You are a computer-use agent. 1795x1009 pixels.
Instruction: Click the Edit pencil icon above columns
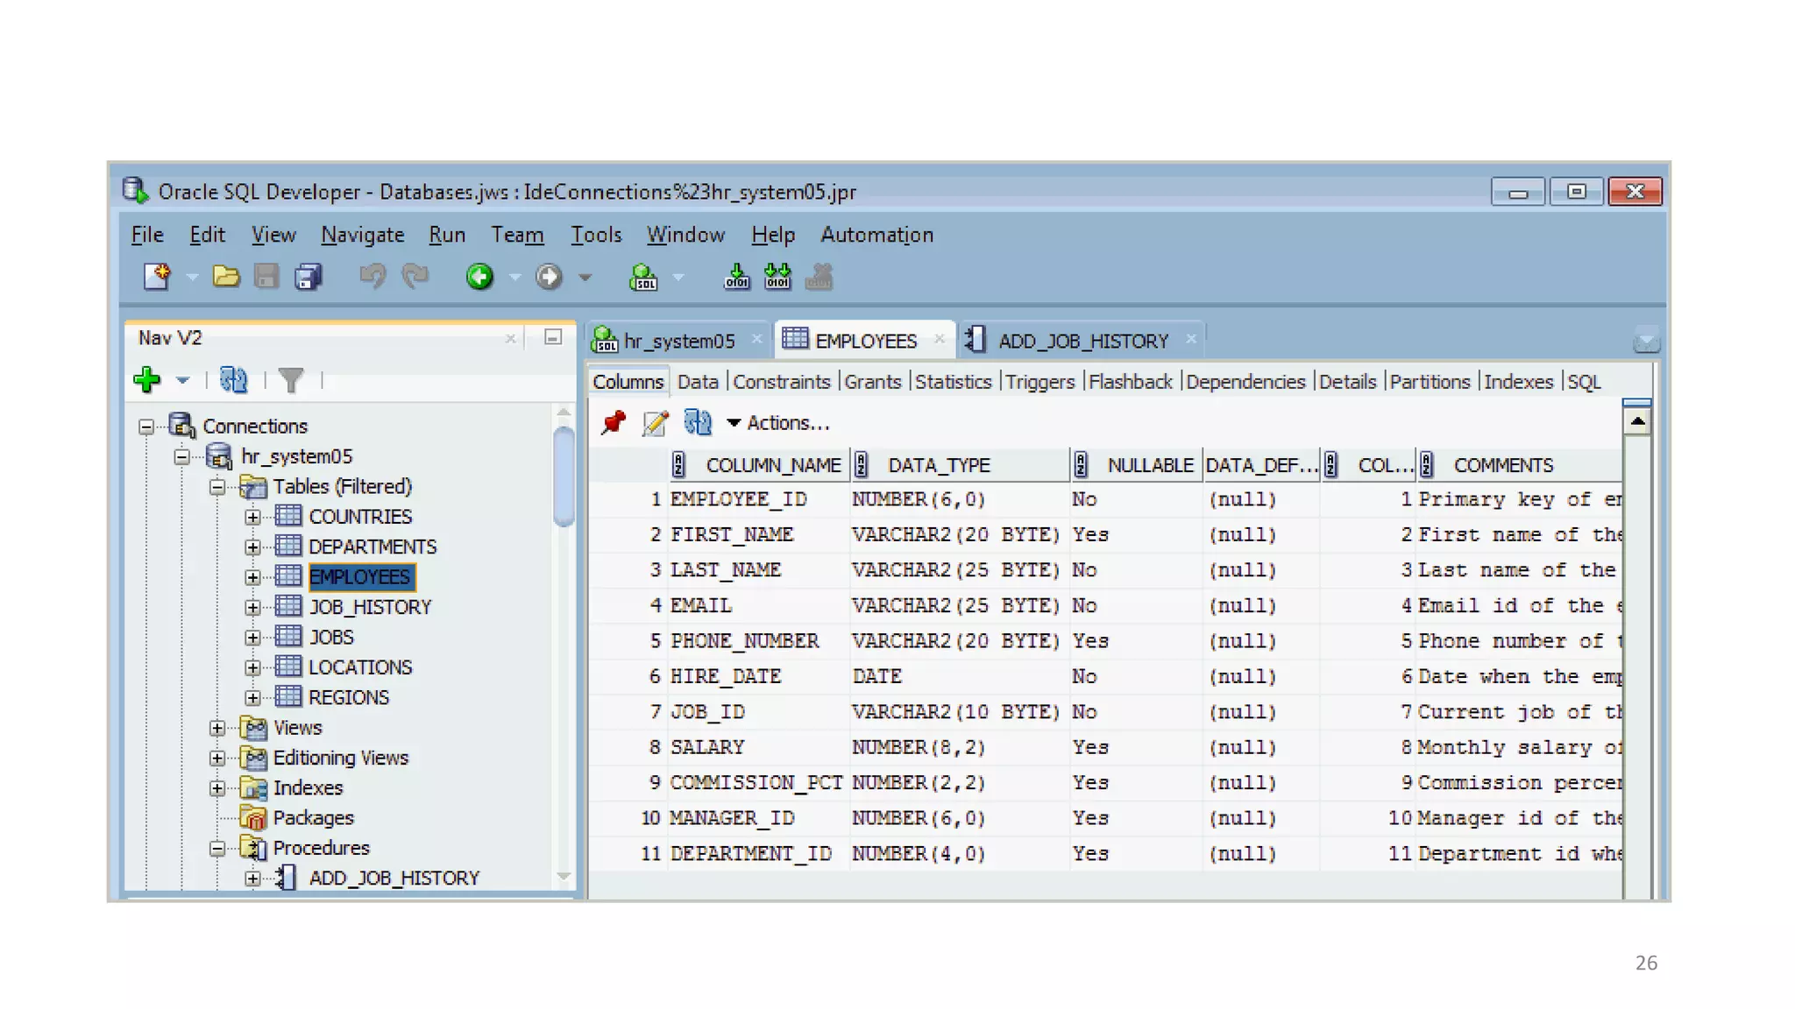tap(655, 423)
